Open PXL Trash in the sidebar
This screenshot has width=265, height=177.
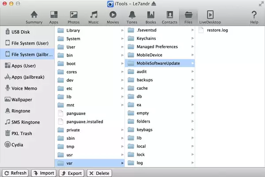click(x=27, y=134)
